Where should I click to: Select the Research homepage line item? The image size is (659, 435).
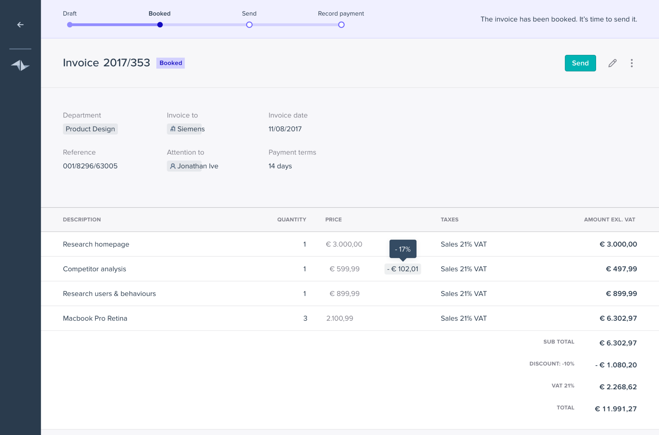pos(96,244)
